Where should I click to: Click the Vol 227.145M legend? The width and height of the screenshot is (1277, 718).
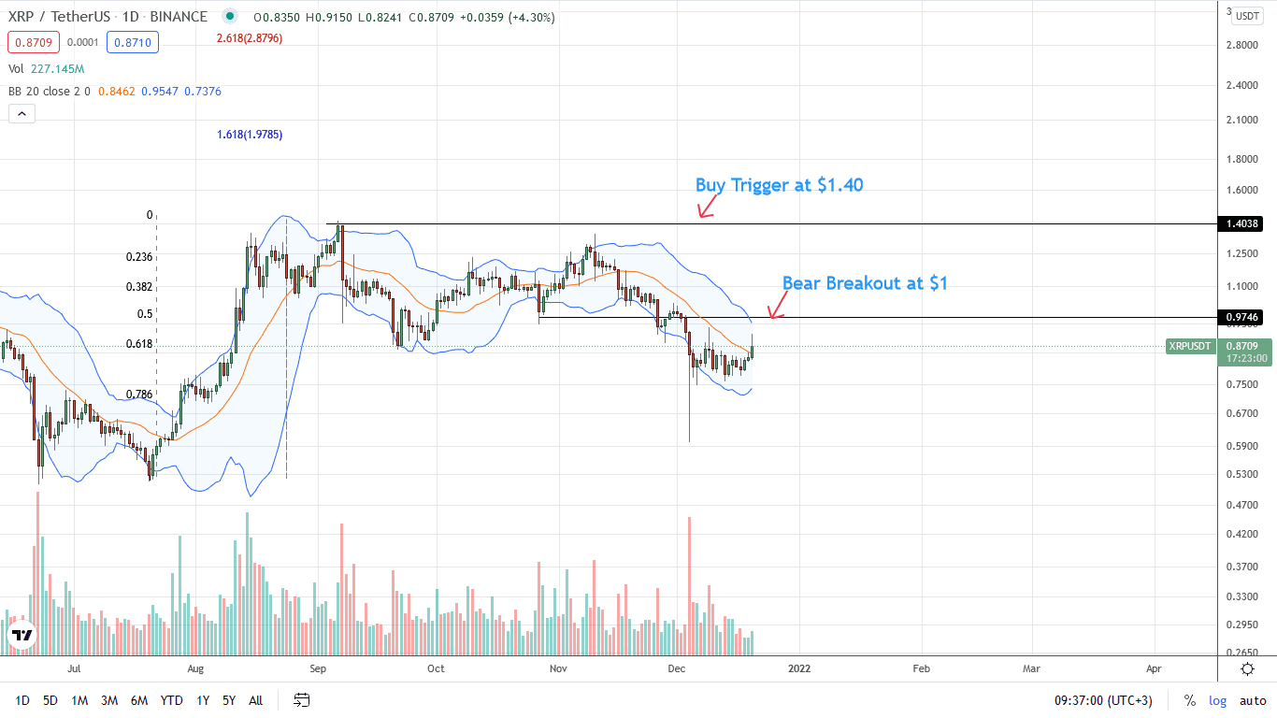[x=45, y=68]
